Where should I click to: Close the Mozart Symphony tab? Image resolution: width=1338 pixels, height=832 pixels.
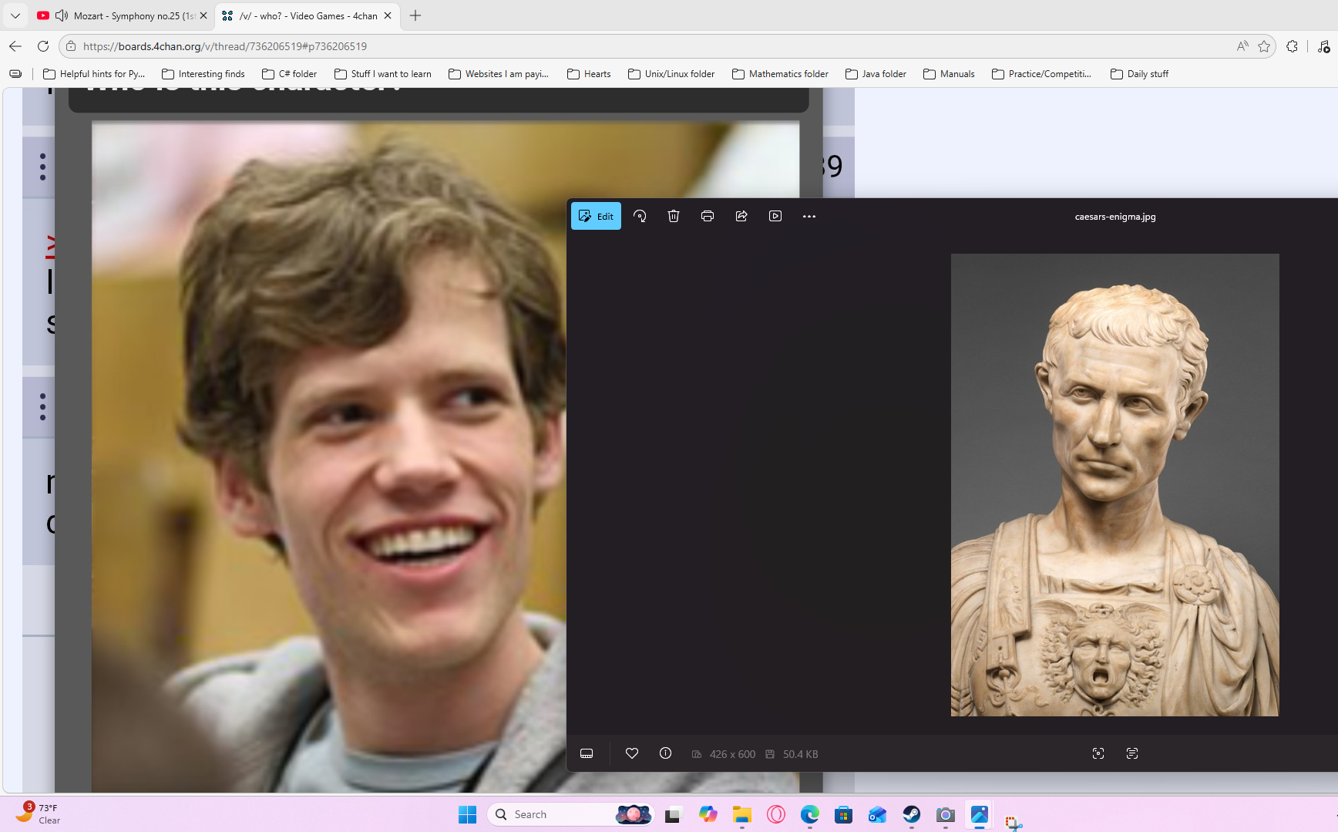point(203,15)
